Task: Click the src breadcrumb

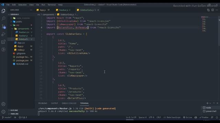Action: (x=39, y=14)
